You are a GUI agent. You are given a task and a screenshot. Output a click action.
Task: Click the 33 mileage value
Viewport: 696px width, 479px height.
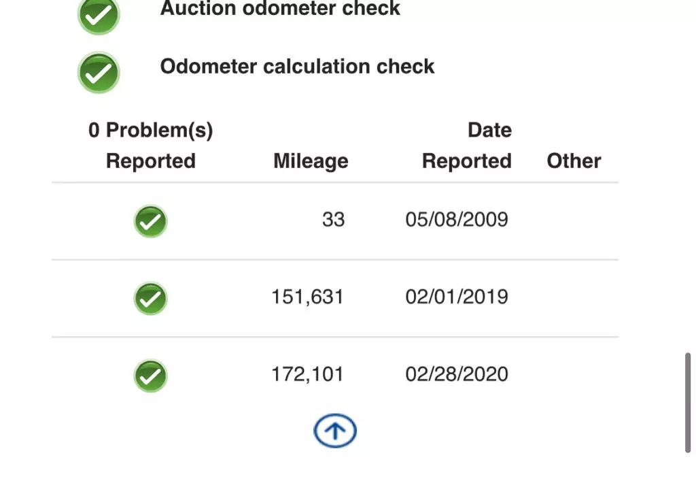point(333,220)
